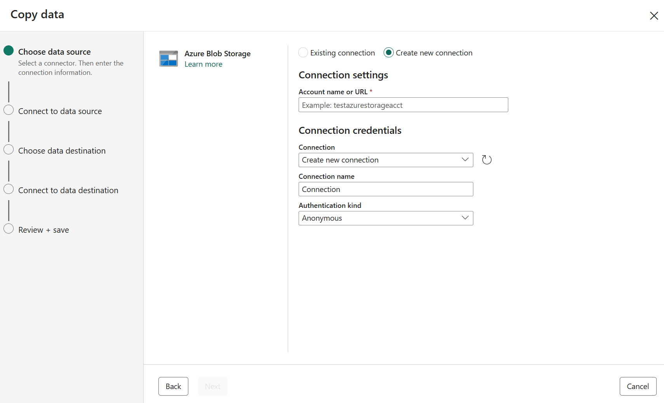Go to the Choose data source step
This screenshot has height=403, width=664.
pyautogui.click(x=54, y=52)
